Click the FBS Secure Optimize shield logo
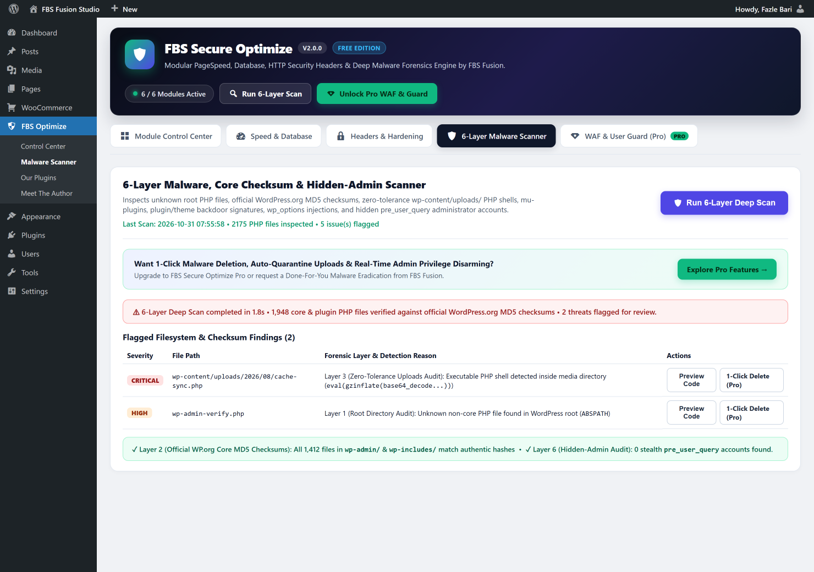 140,54
